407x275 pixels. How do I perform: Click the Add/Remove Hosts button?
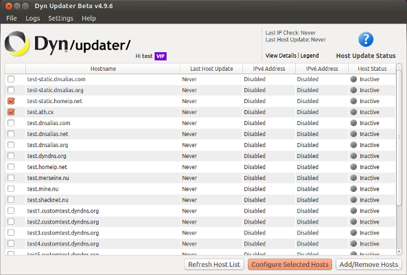pyautogui.click(x=369, y=264)
